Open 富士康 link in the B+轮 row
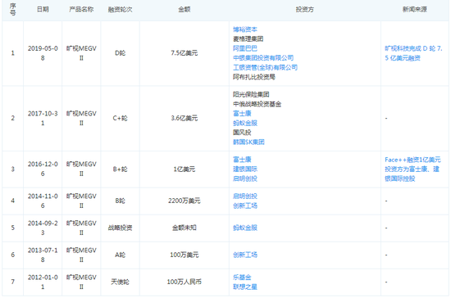This screenshot has height=298, width=451. 242,160
